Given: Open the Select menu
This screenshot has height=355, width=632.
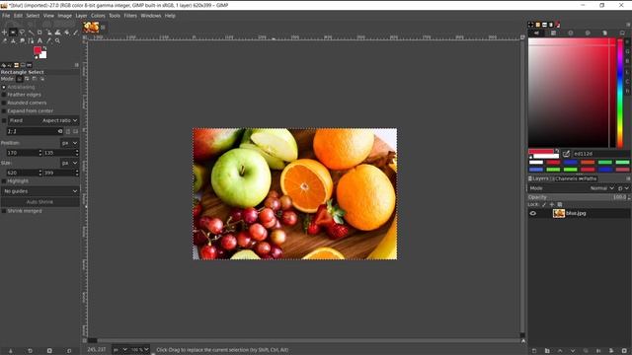Looking at the screenshot, I should point(33,16).
